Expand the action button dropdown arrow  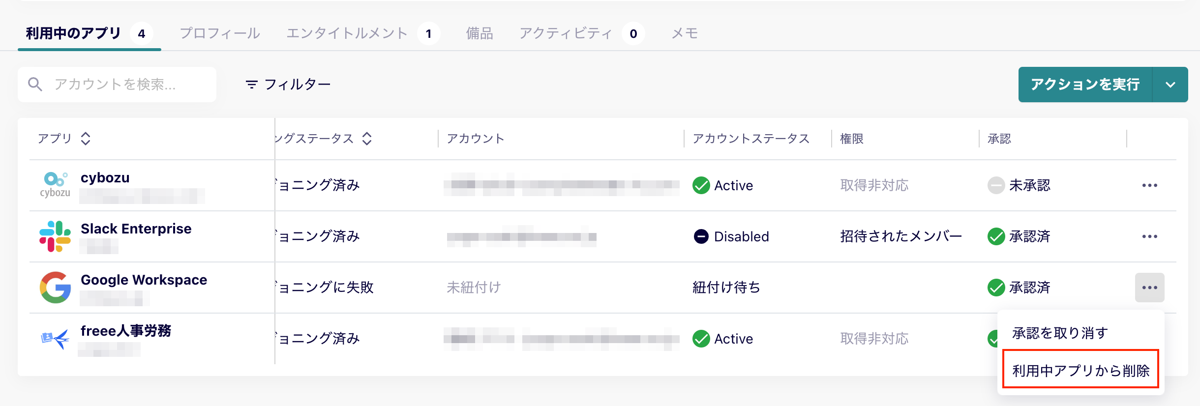coord(1170,85)
